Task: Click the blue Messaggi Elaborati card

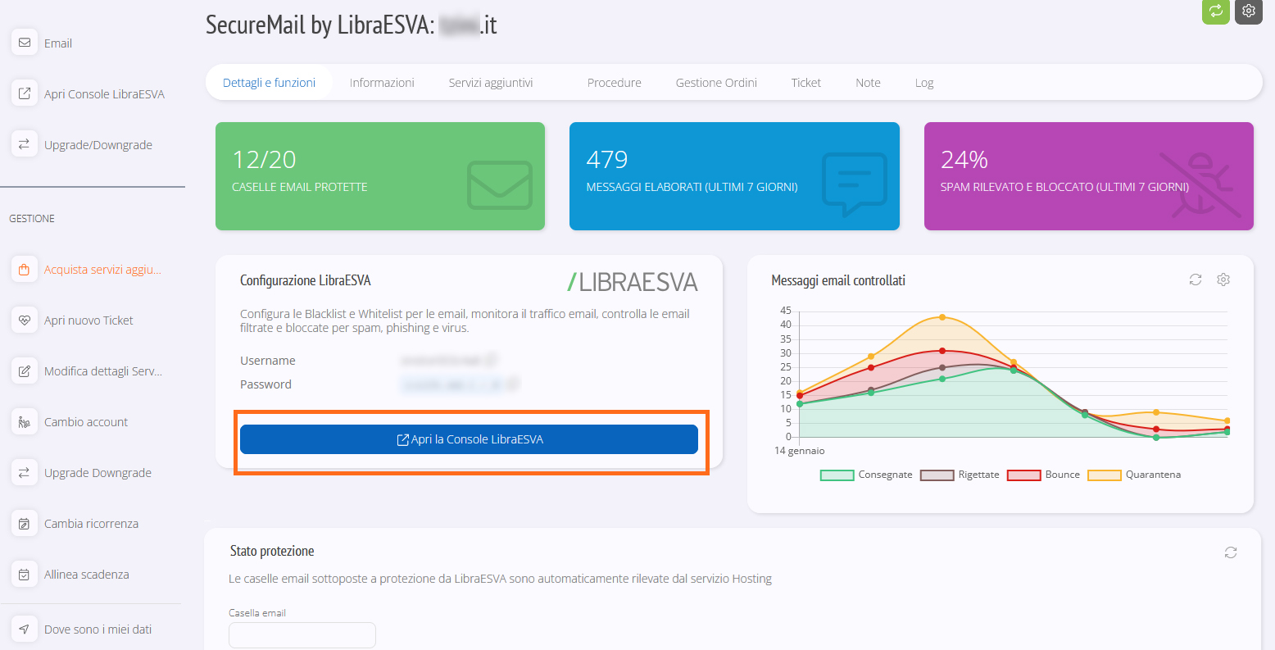Action: tap(734, 176)
